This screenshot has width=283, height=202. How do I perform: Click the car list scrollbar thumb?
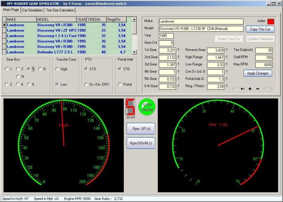click(x=134, y=28)
